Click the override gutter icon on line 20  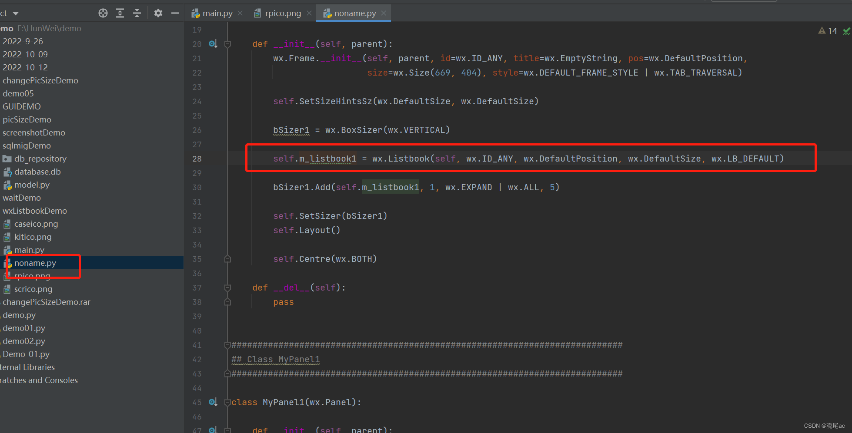pos(213,44)
